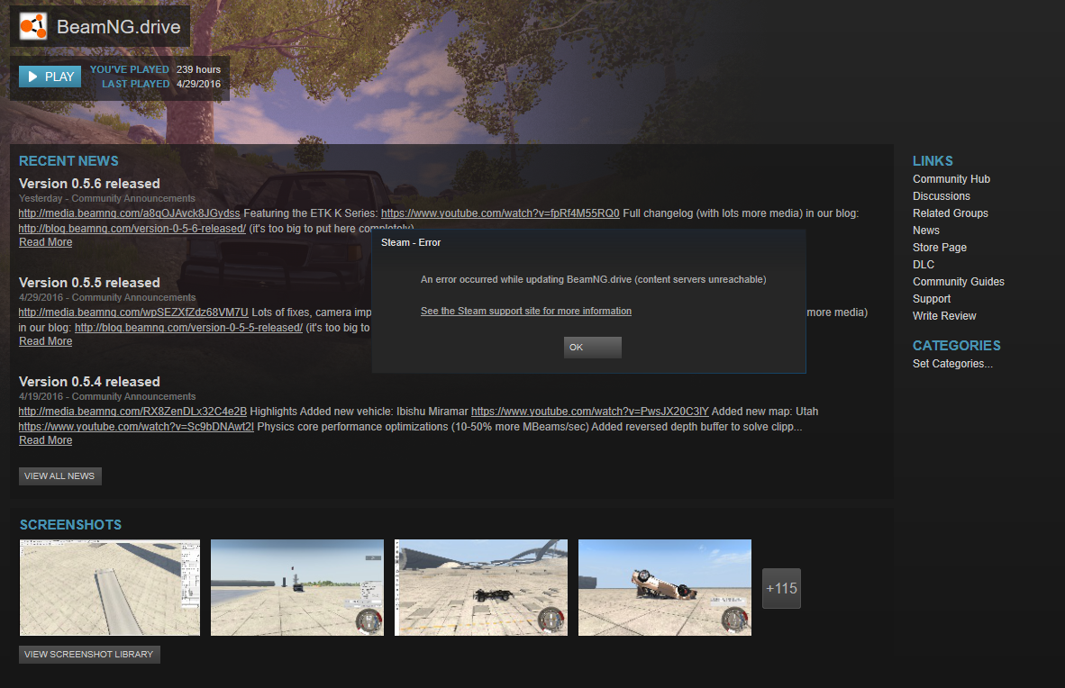Screen dimensions: 1065x688
Task: Open the Ibishu Miramar YouTube video link
Action: pyautogui.click(x=589, y=412)
